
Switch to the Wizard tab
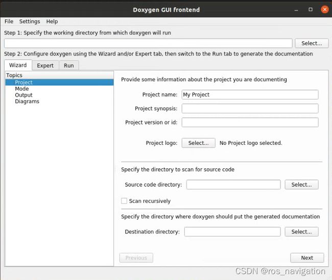click(x=18, y=65)
